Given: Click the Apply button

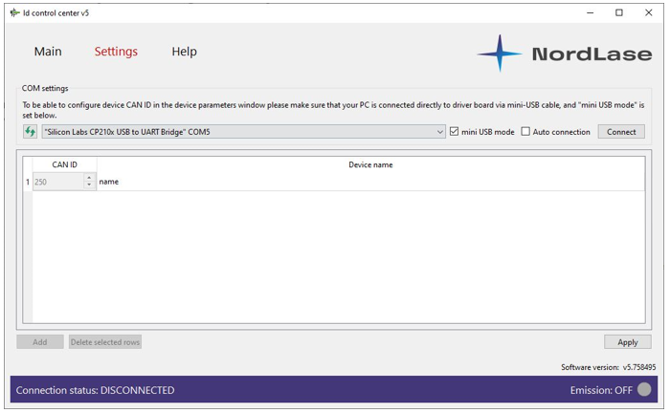Looking at the screenshot, I should point(627,341).
